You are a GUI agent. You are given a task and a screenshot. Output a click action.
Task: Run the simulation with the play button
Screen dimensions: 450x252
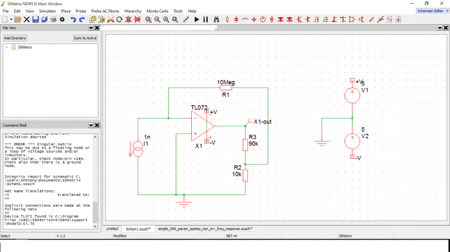point(196,20)
